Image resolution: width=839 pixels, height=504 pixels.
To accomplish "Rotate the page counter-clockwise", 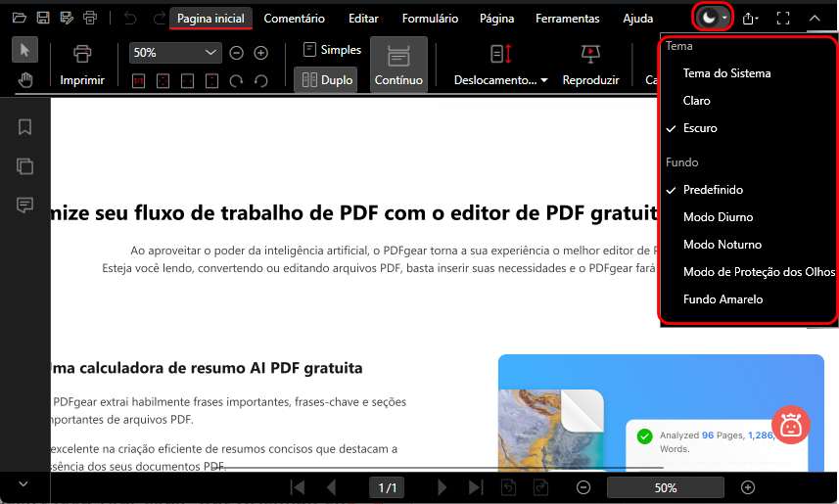I will click(260, 81).
